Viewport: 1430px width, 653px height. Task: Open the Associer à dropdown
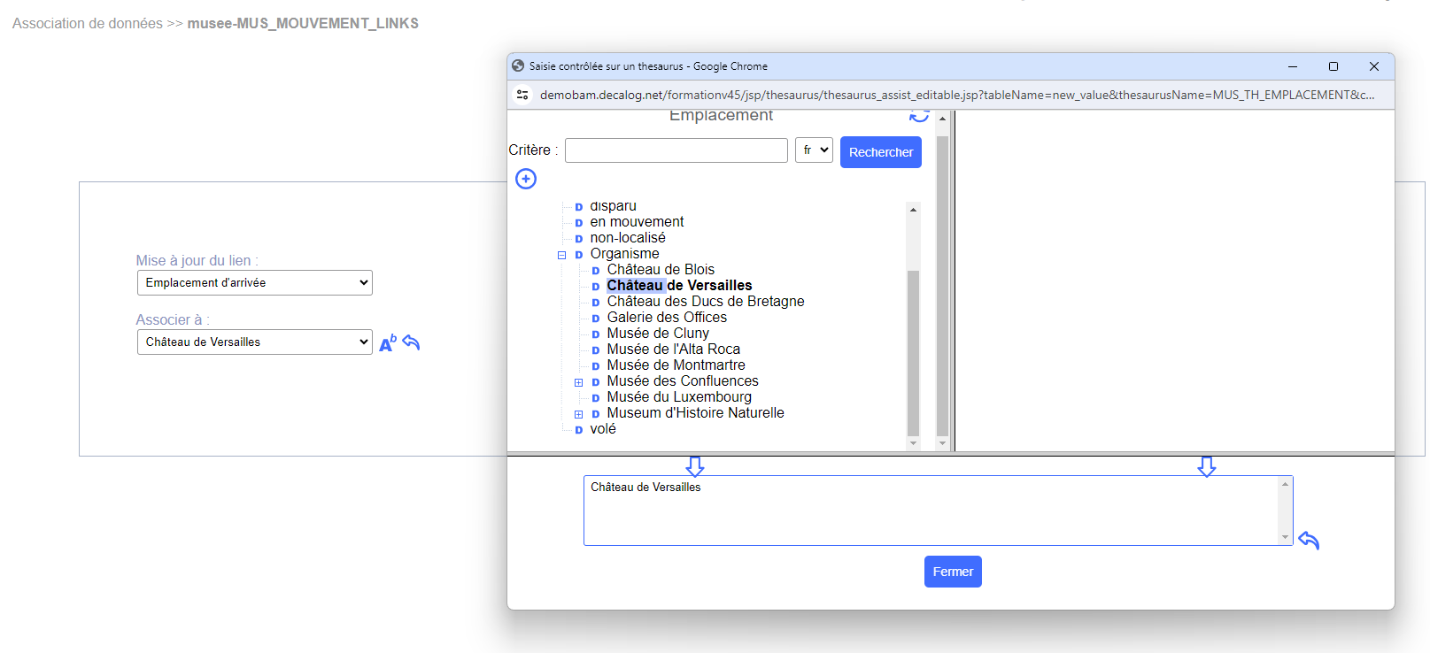tap(254, 342)
